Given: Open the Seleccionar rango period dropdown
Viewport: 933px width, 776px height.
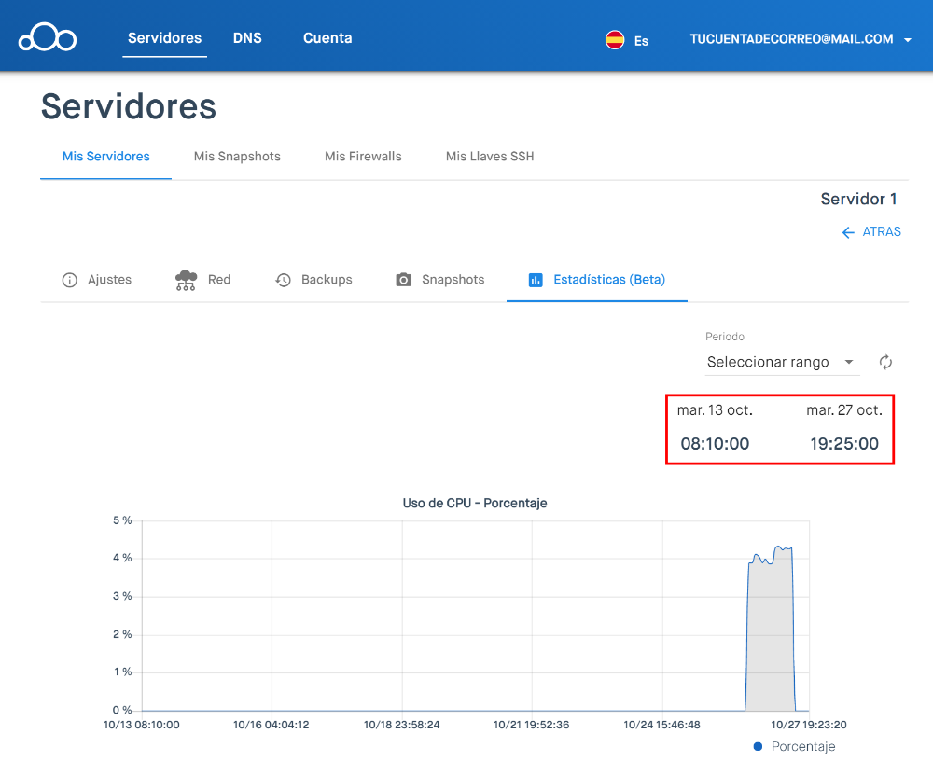Looking at the screenshot, I should tap(782, 362).
